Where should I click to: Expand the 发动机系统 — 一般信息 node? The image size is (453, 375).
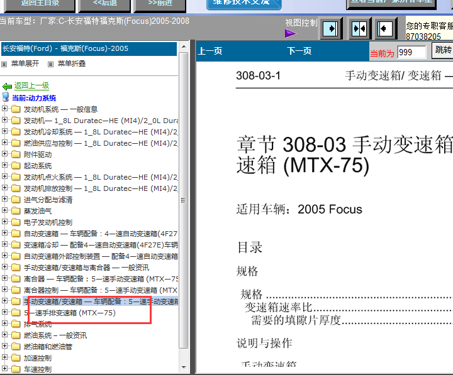tap(4, 109)
